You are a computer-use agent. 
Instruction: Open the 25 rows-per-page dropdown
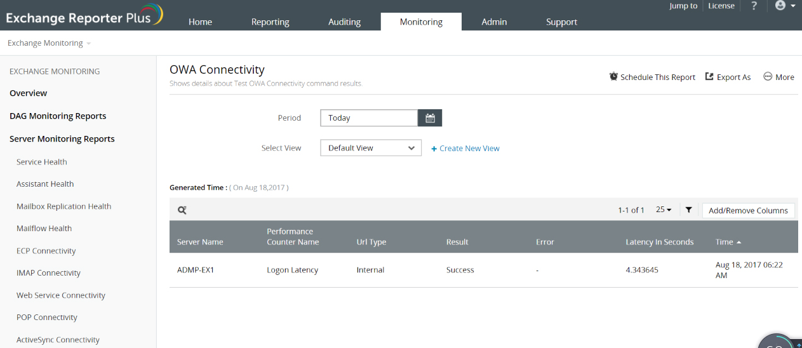[664, 210]
